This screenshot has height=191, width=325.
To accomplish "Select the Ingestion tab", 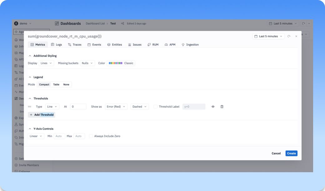I will pyautogui.click(x=190, y=45).
